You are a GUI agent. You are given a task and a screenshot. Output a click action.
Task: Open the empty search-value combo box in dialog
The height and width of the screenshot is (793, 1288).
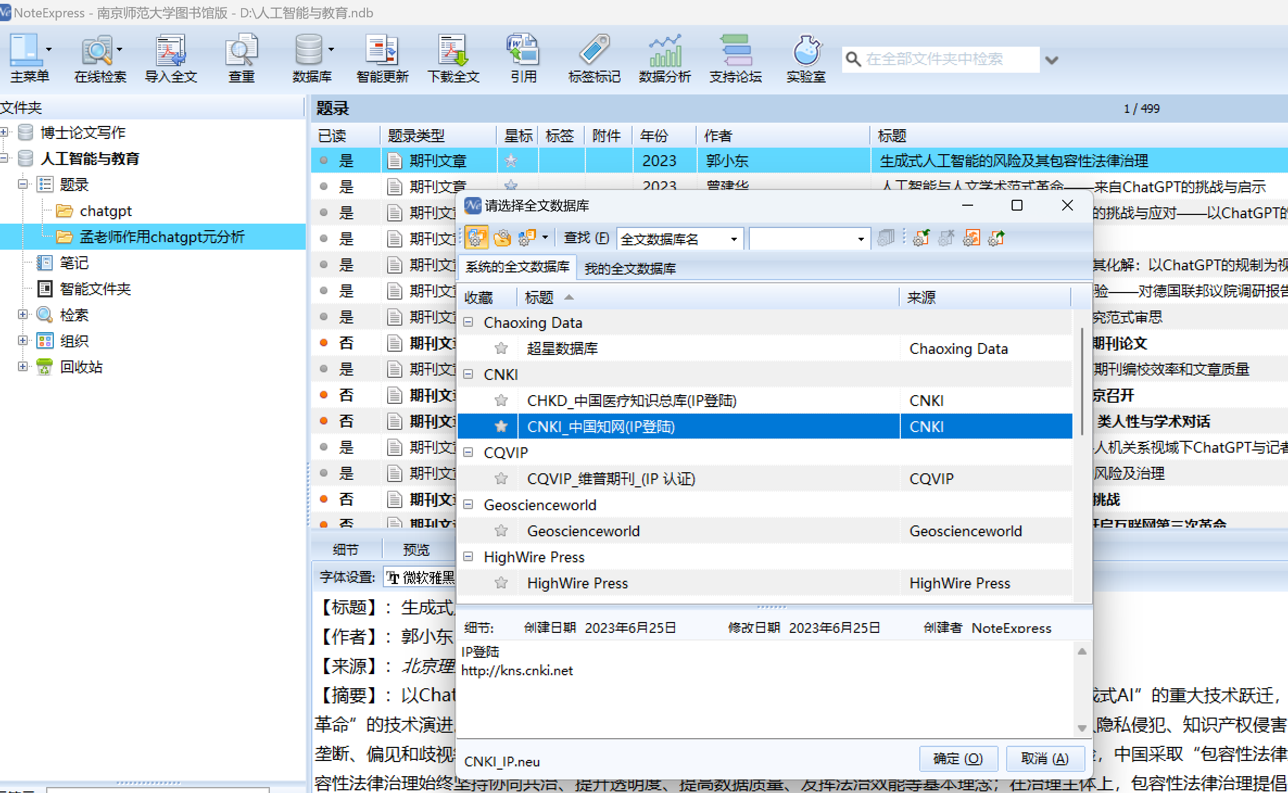tap(809, 239)
